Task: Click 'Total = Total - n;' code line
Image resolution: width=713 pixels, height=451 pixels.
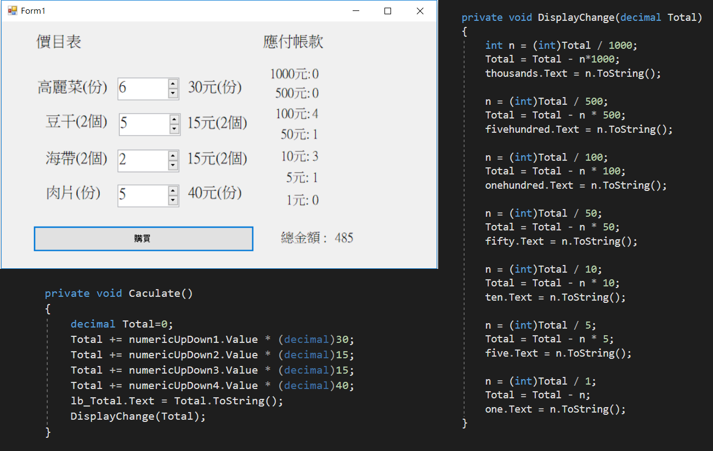Action: tap(538, 395)
